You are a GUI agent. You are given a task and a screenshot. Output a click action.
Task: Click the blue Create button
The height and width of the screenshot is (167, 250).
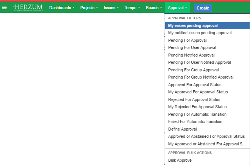click(203, 8)
